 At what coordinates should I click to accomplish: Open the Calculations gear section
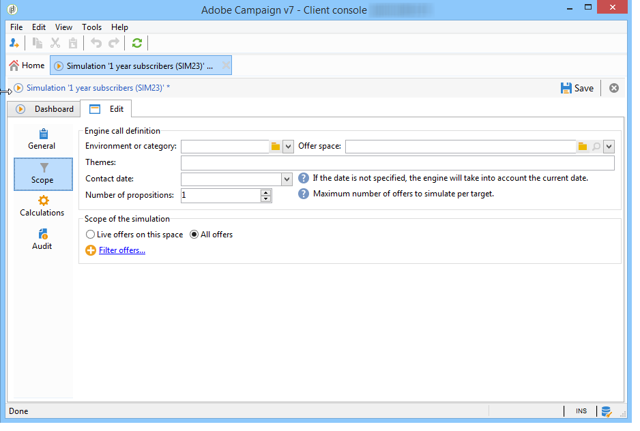click(x=42, y=206)
